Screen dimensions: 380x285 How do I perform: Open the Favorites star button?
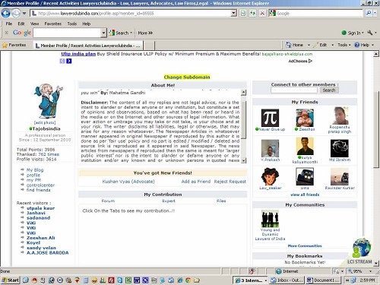pyautogui.click(x=14, y=45)
